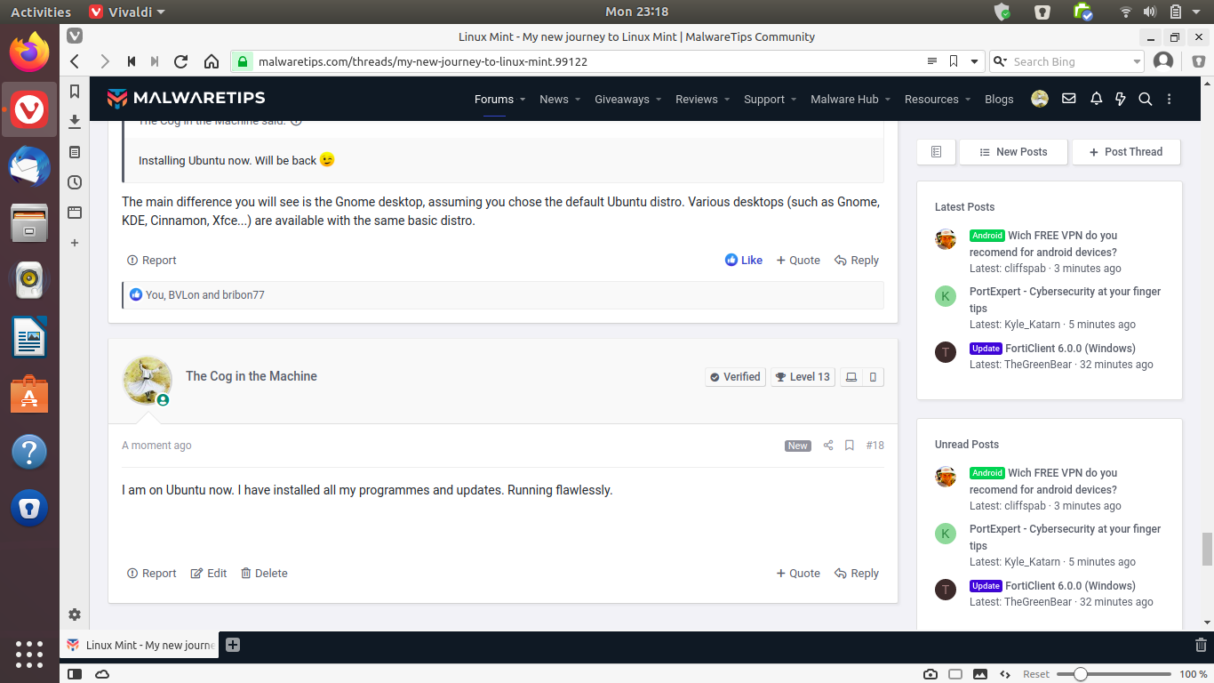Toggle image loading in the status bar

coord(980,674)
